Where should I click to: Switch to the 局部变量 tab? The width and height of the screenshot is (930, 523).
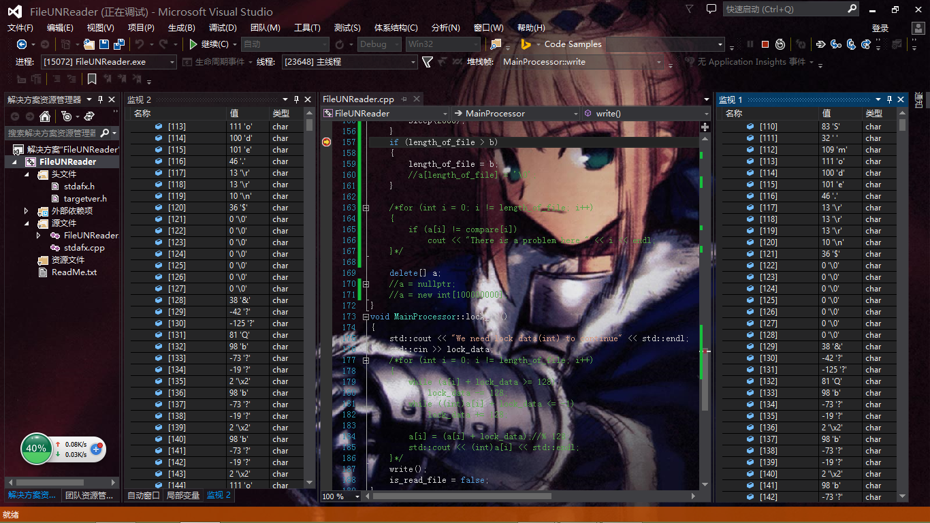(183, 496)
